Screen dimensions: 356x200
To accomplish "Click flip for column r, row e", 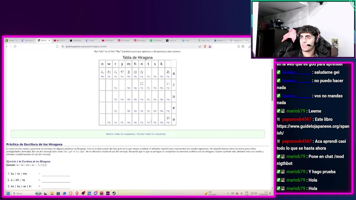I will [115, 111].
